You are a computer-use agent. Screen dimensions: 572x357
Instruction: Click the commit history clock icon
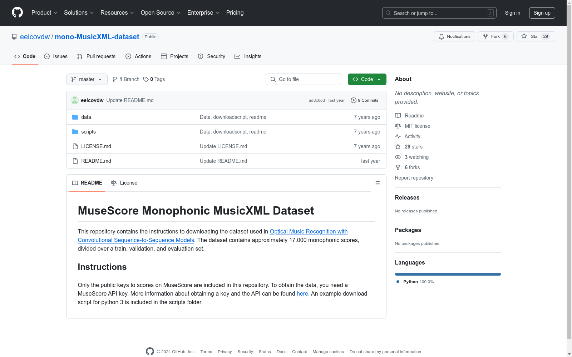(x=354, y=100)
